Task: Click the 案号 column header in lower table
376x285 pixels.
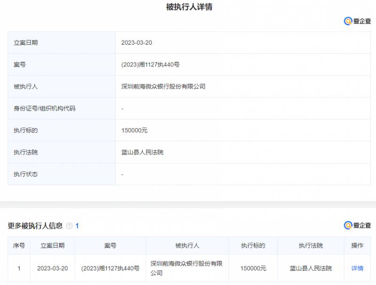Action: tap(110, 245)
